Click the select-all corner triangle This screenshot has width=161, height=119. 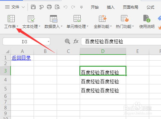[x=7, y=51]
